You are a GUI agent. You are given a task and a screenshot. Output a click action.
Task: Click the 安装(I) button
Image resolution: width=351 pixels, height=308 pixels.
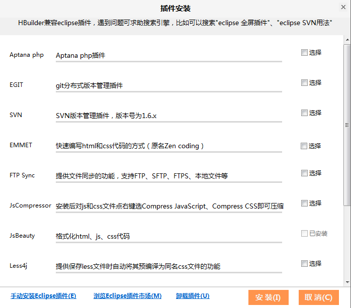[x=269, y=297]
